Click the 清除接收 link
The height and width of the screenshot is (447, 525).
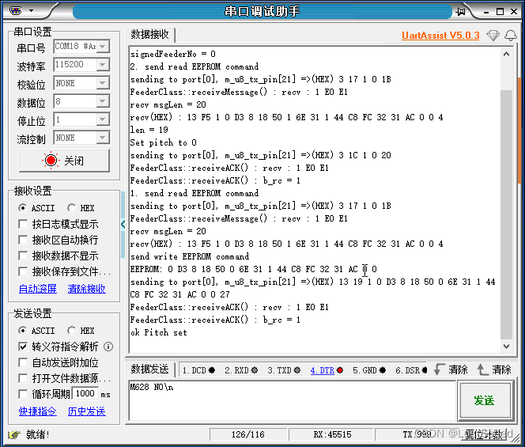tap(87, 289)
